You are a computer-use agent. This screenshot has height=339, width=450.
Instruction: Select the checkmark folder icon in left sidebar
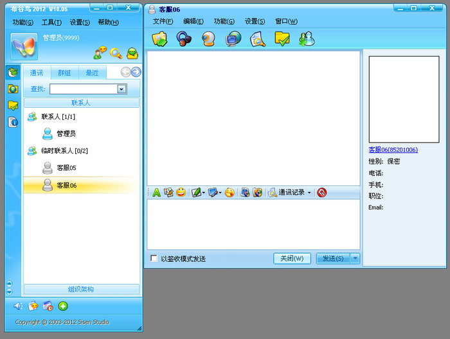click(x=13, y=106)
